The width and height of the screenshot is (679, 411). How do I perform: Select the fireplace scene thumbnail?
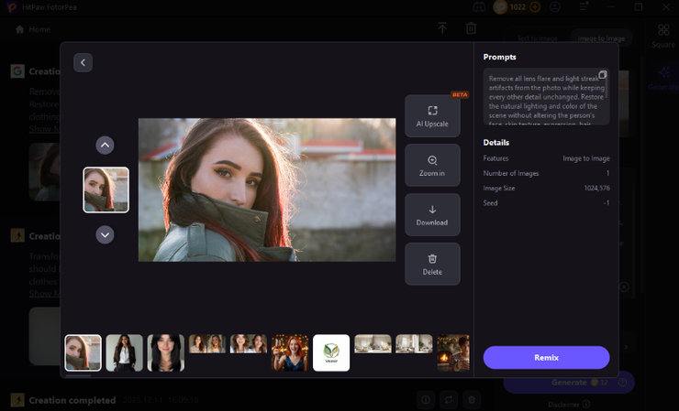(x=453, y=352)
